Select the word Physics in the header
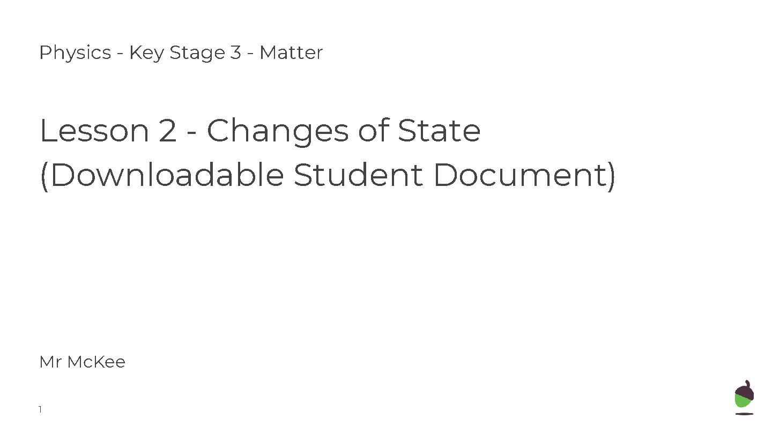This screenshot has width=772, height=434. click(75, 53)
